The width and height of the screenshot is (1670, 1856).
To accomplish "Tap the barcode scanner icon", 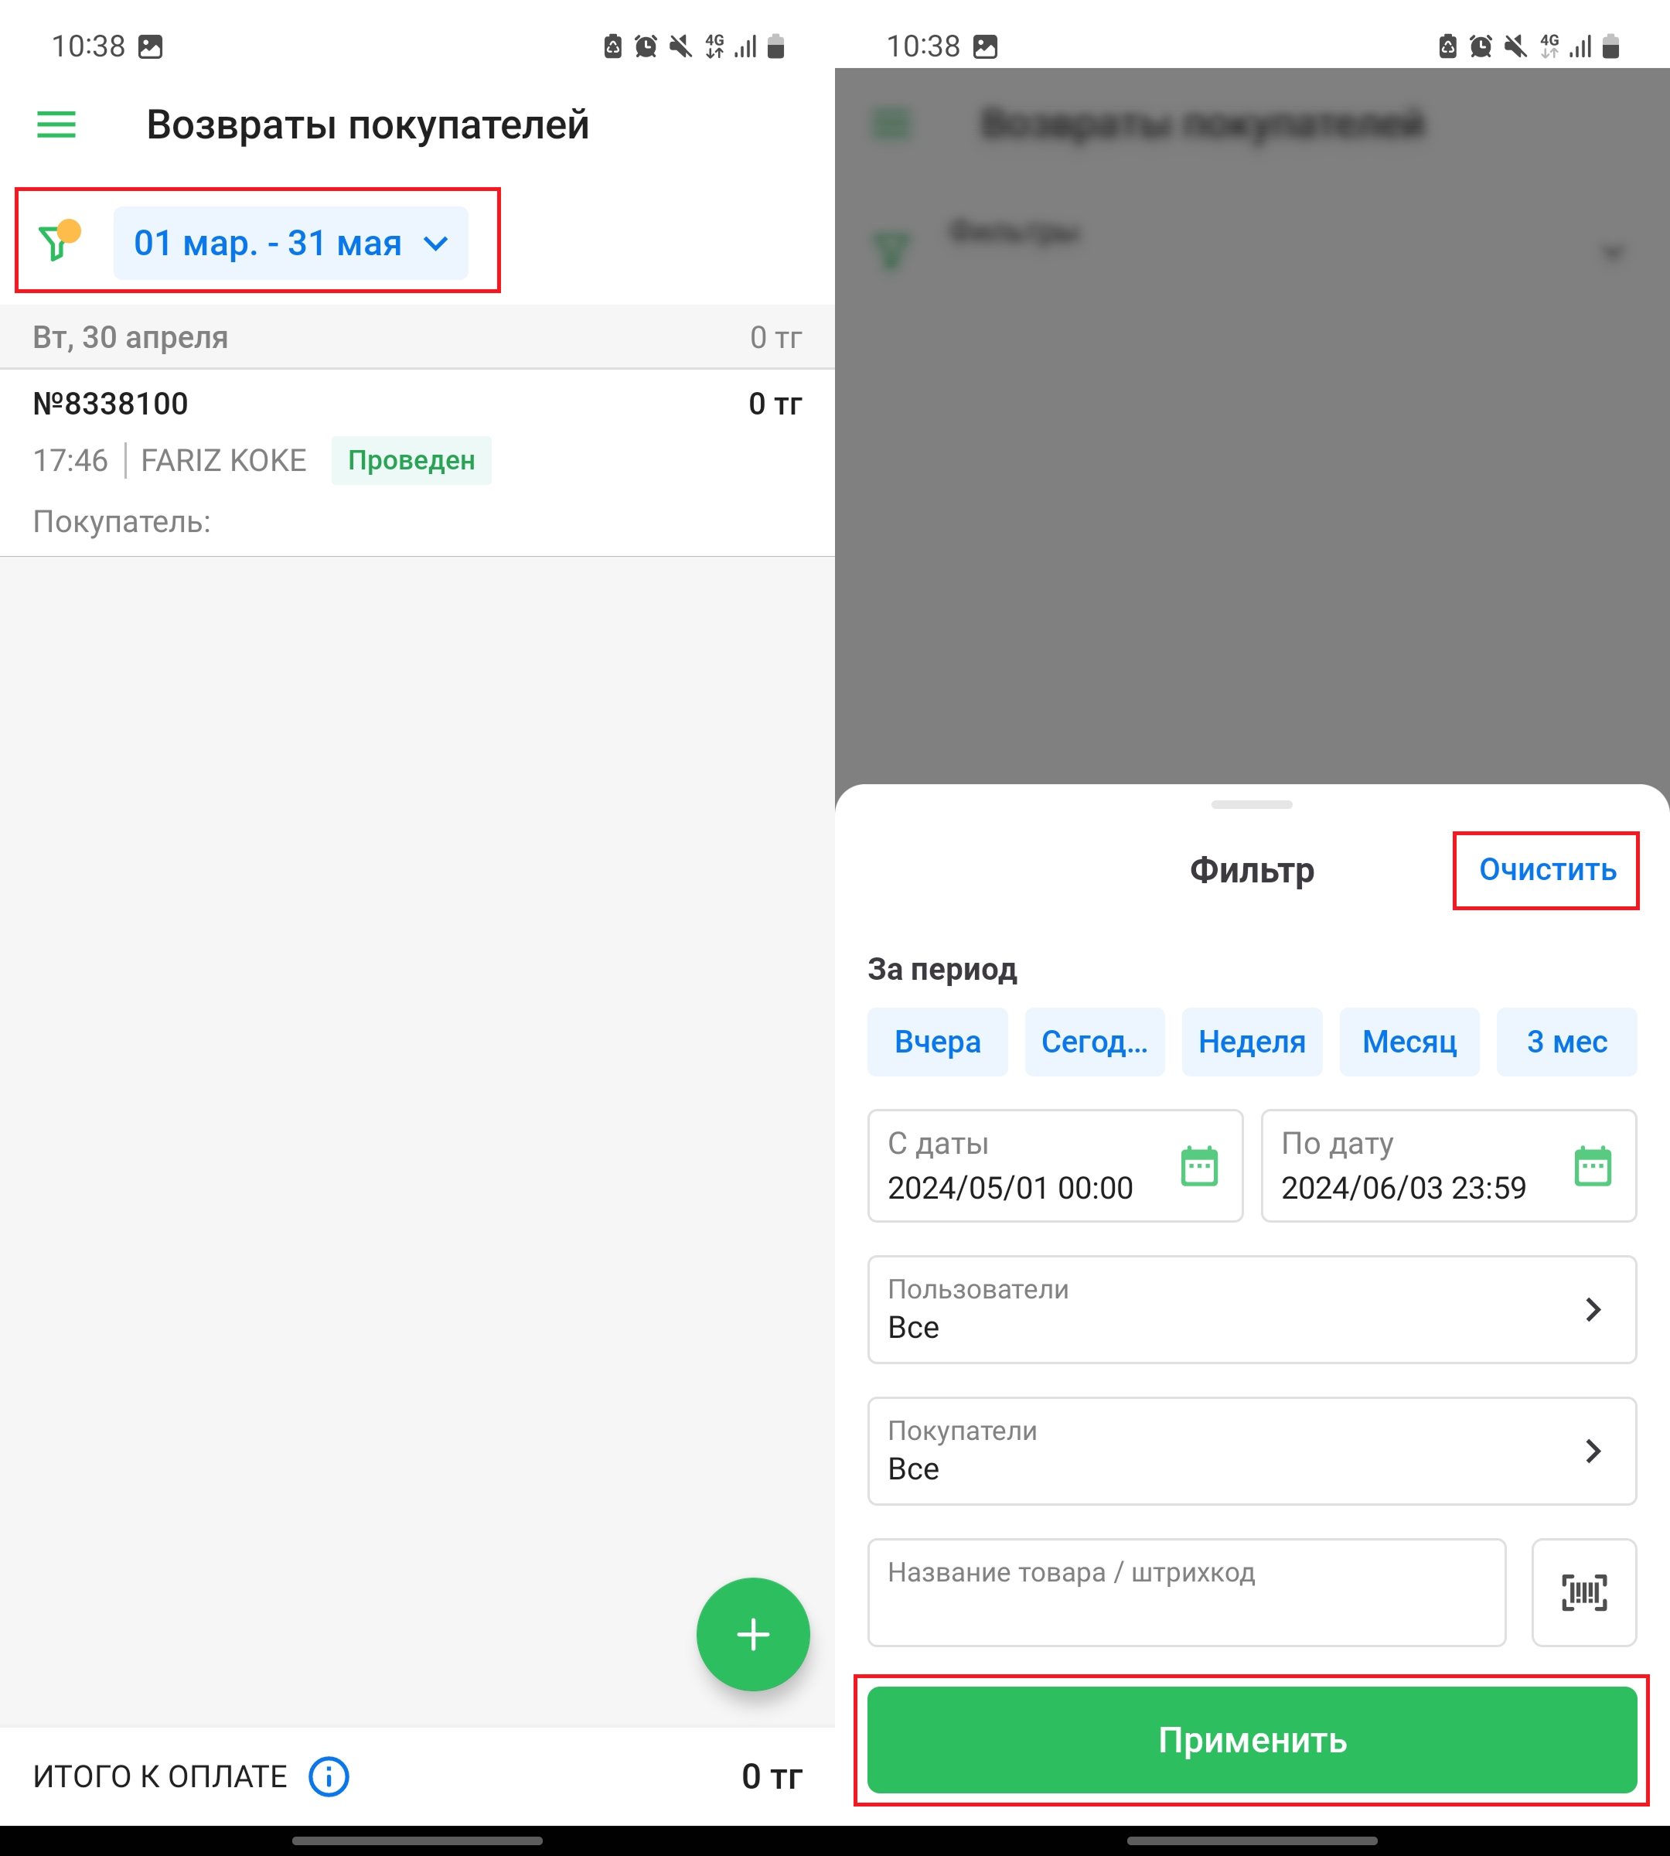I will pos(1585,1592).
